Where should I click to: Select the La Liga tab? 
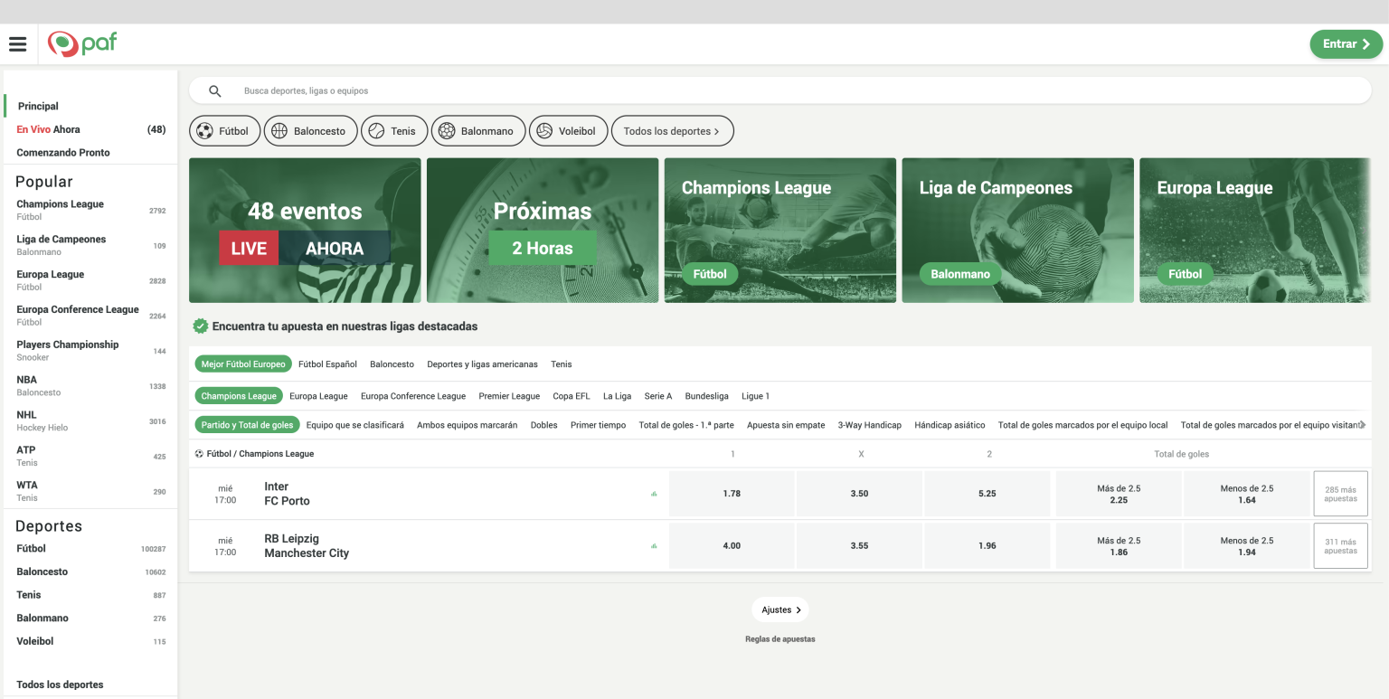617,396
